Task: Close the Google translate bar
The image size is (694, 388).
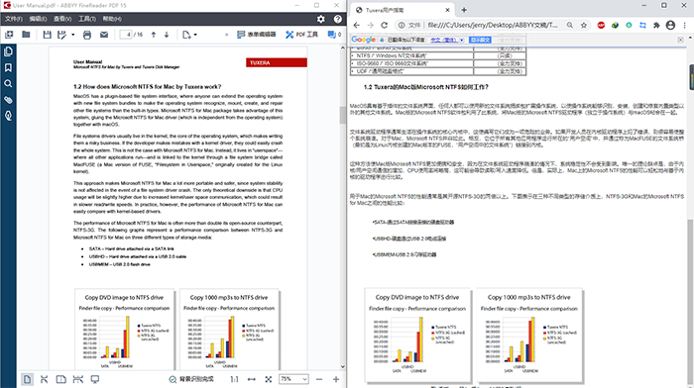Action: [680, 40]
